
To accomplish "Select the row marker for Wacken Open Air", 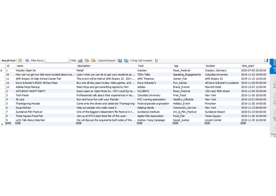I will [x=2, y=71].
